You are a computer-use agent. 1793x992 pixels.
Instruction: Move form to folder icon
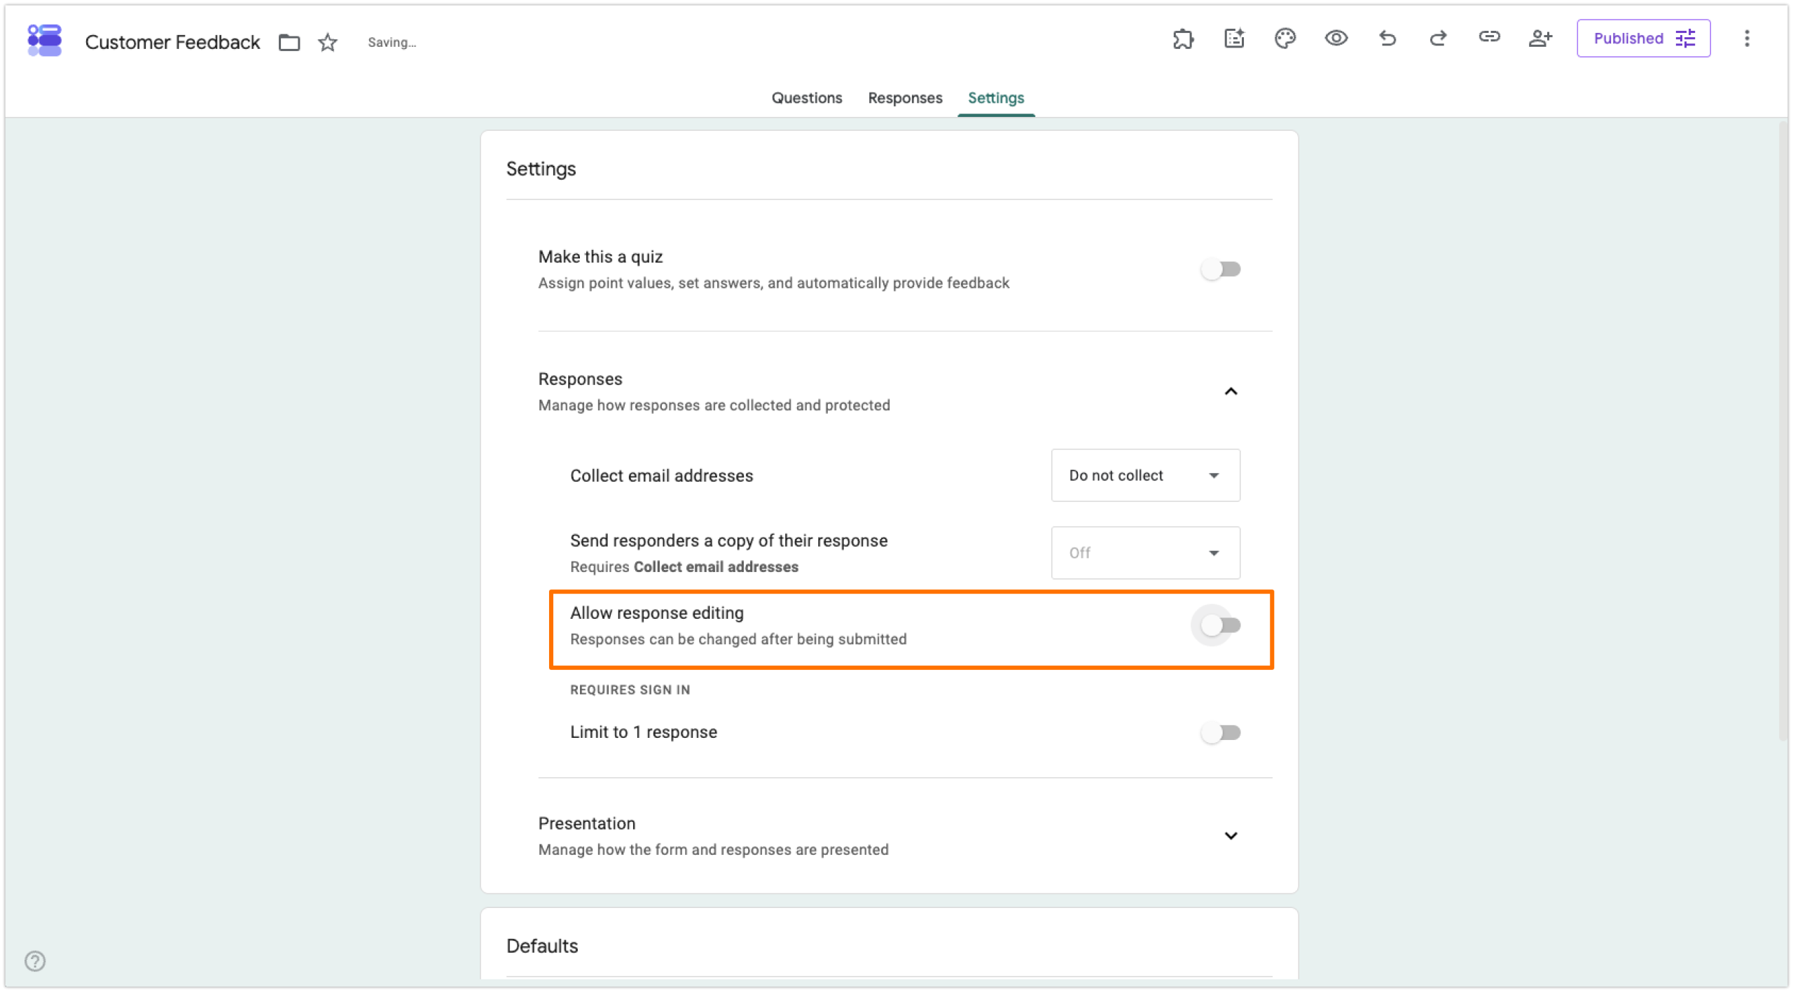tap(289, 43)
